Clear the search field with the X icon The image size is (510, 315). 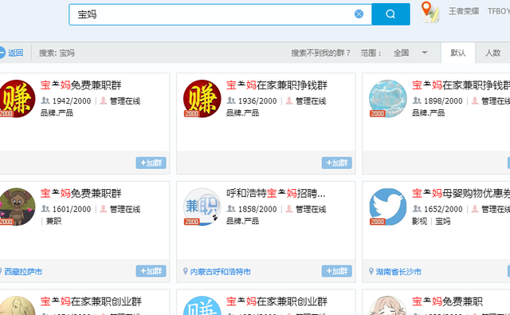[x=359, y=14]
